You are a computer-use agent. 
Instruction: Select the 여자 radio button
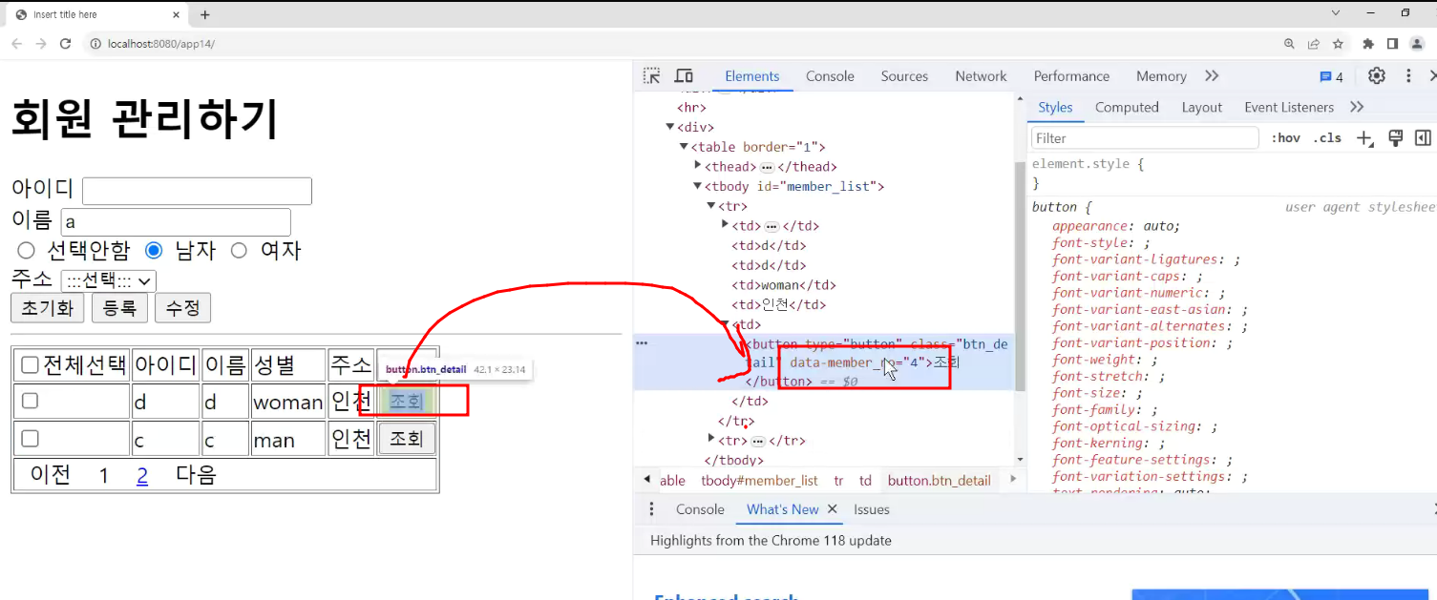239,251
